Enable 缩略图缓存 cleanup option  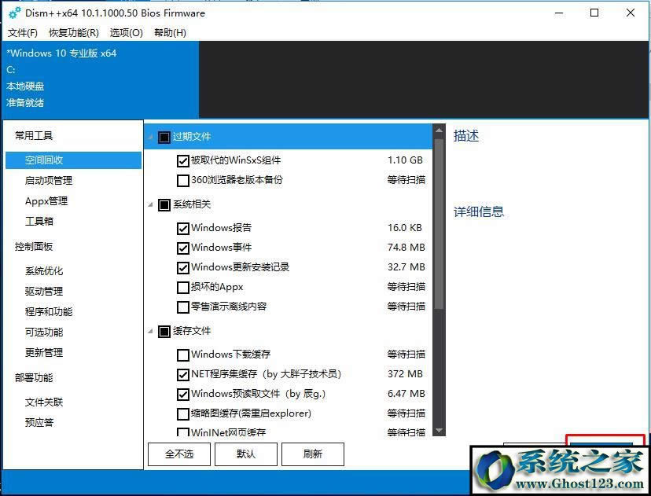(183, 413)
